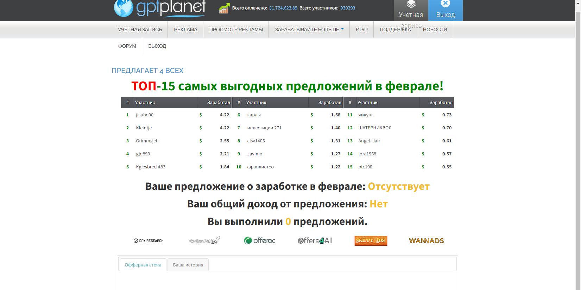Open the CPX Research offer wall

(149, 241)
